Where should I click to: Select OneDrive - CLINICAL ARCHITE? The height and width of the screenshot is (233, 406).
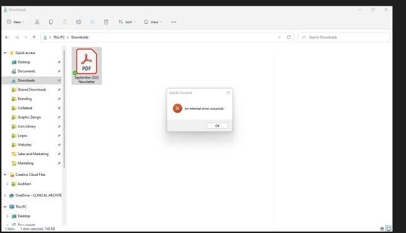coord(38,195)
